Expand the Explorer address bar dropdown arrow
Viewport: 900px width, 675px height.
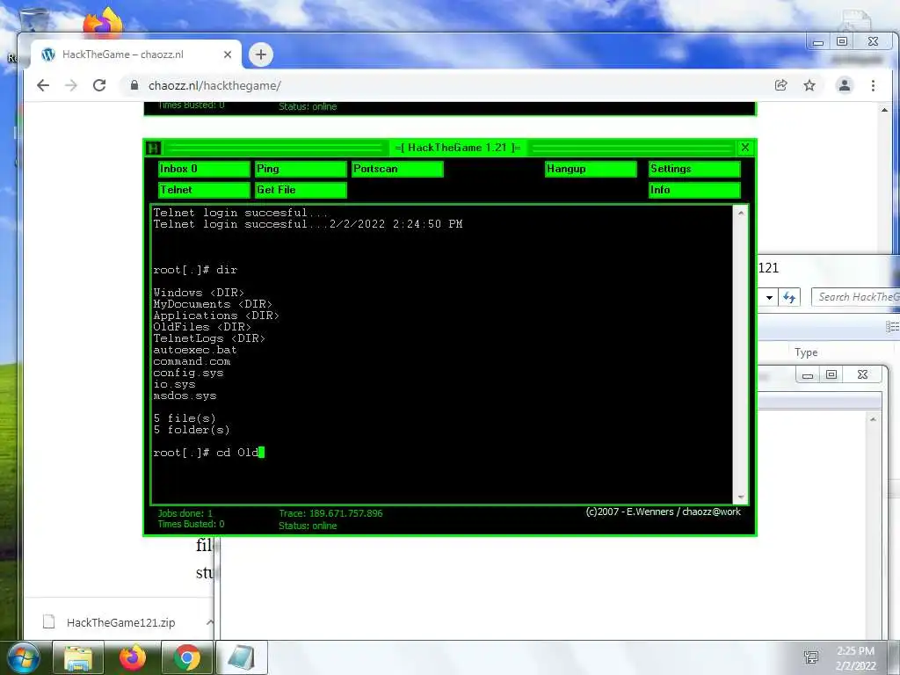pos(769,297)
